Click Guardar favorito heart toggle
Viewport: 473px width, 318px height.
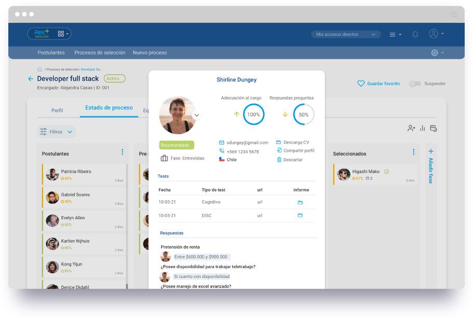coord(361,83)
